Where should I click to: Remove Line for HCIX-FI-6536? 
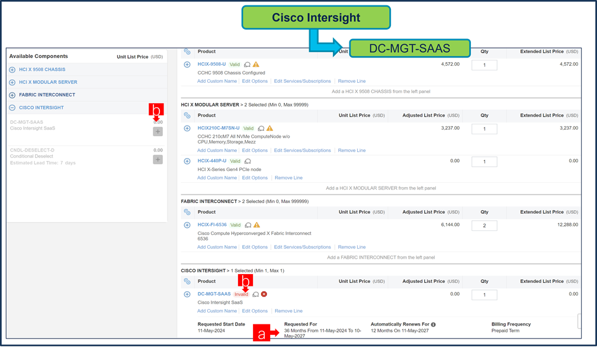click(352, 247)
